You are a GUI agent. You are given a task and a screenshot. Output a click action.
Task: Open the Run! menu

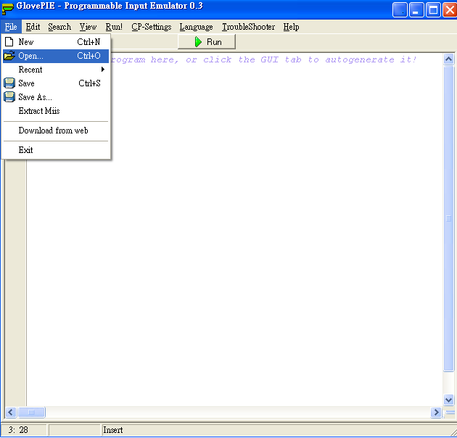pos(114,27)
